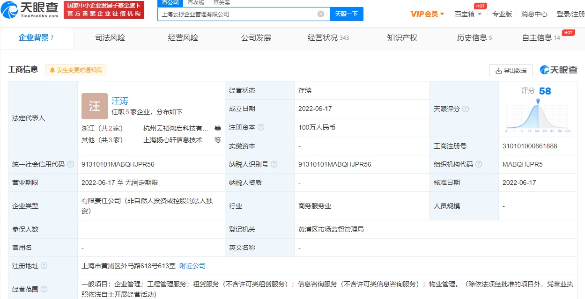Switch to the 公司发展 tab
Image resolution: width=585 pixels, height=299 pixels.
click(x=256, y=38)
